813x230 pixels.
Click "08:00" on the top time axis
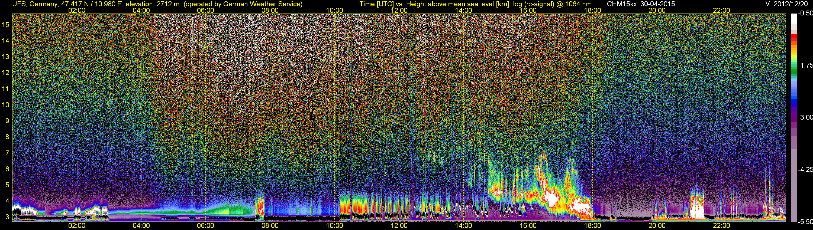click(x=270, y=10)
